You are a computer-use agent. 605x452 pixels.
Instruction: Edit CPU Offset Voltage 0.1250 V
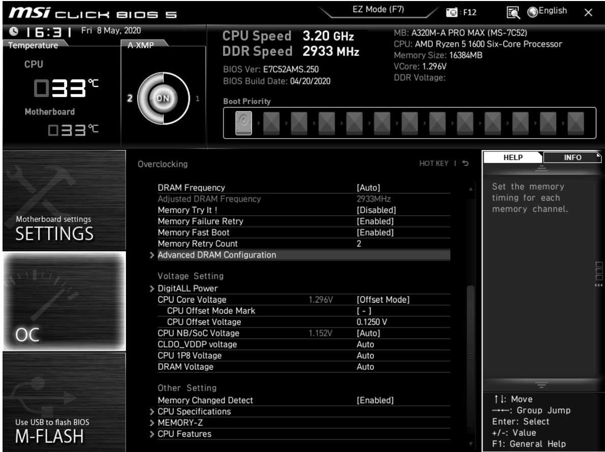tap(304, 322)
